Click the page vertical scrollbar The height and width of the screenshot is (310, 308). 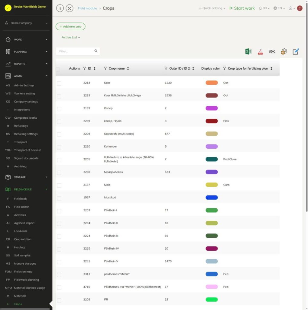point(306,107)
